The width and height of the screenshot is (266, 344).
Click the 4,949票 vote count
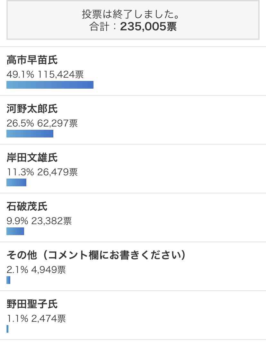(x=49, y=270)
